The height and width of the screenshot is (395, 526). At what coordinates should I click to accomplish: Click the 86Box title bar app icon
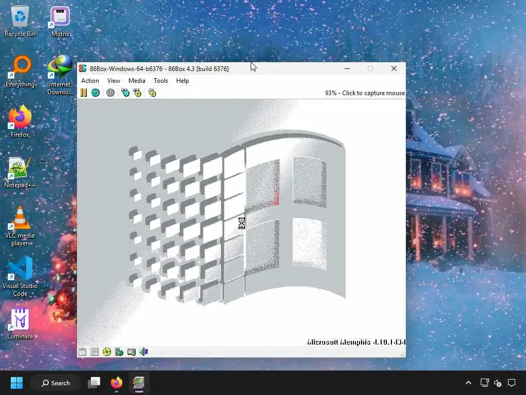tap(83, 68)
